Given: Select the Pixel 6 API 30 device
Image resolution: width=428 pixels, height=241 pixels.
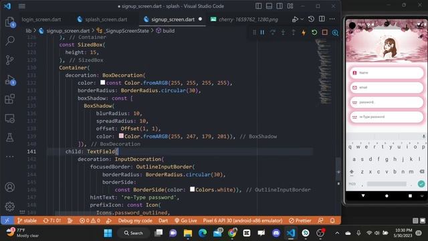Looking at the screenshot, I should click(243, 220).
